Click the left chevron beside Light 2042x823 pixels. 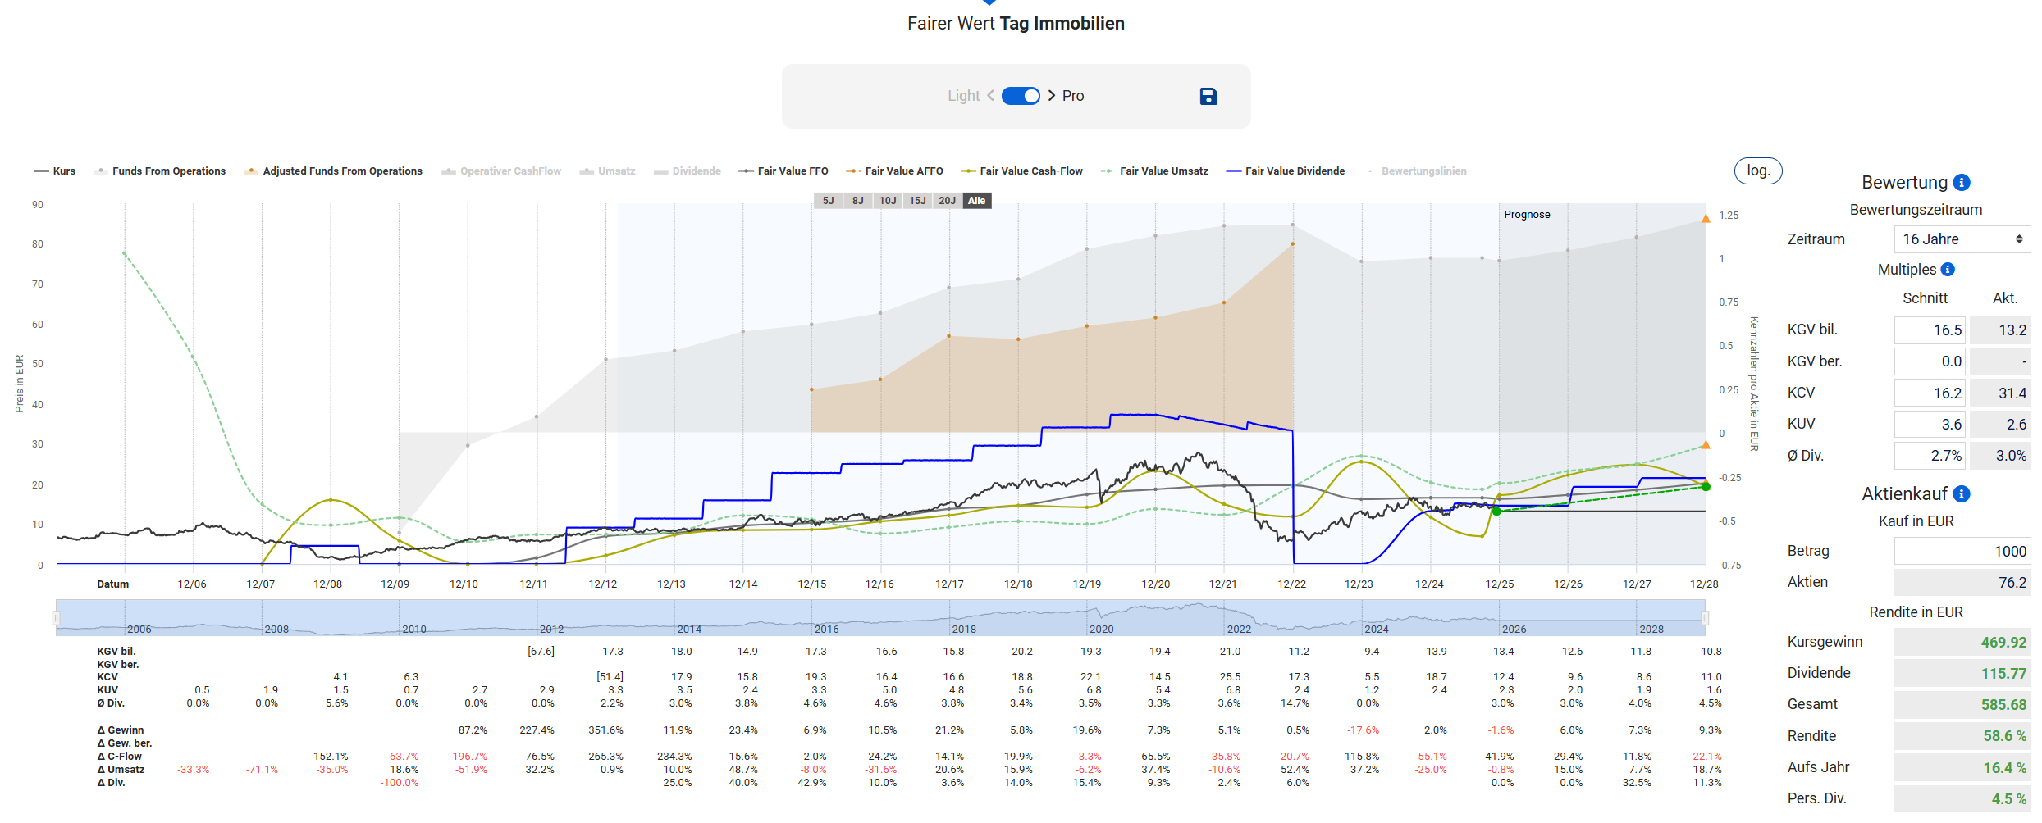(991, 96)
